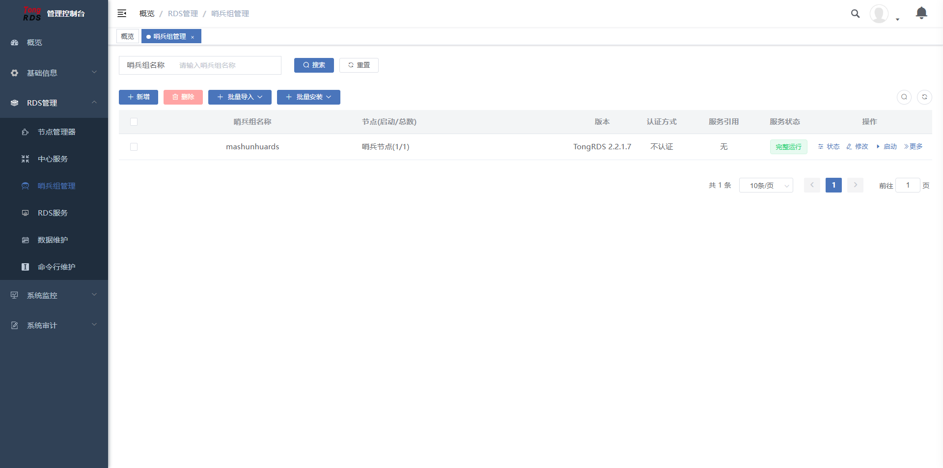The image size is (943, 468).
Task: Toggle the search panel with round magnifier icon
Action: (904, 97)
